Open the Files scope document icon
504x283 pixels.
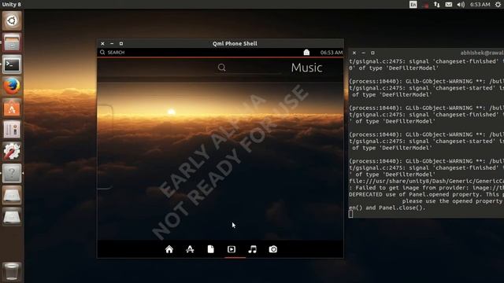click(x=211, y=249)
